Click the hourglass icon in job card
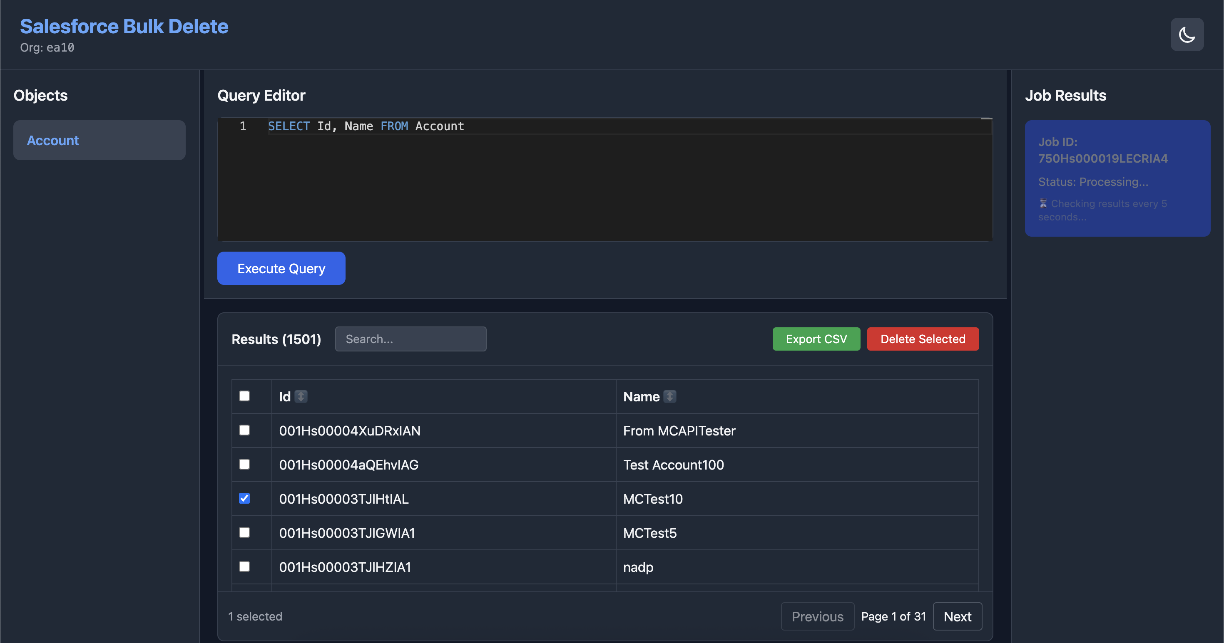Viewport: 1224px width, 643px height. click(x=1043, y=203)
